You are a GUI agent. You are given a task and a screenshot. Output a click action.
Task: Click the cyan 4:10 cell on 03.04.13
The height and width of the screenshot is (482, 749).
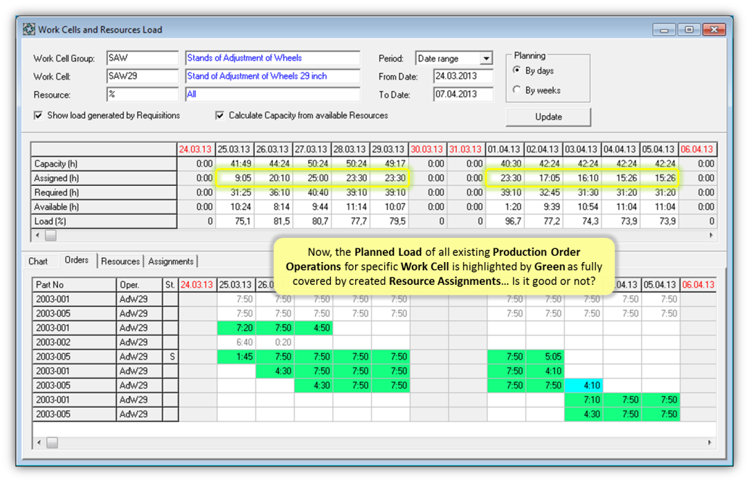[x=584, y=385]
